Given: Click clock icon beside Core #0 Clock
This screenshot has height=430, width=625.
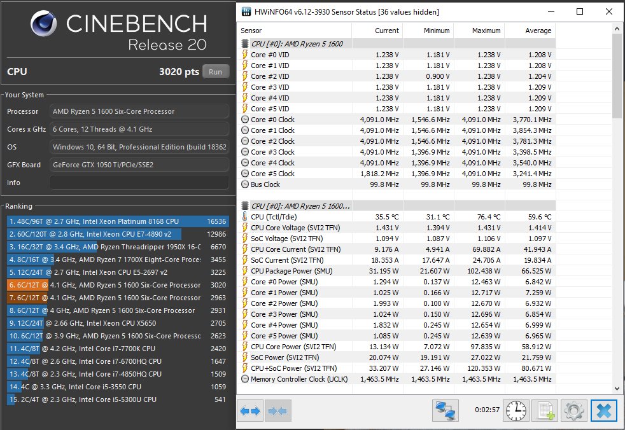Looking at the screenshot, I should click(x=245, y=120).
